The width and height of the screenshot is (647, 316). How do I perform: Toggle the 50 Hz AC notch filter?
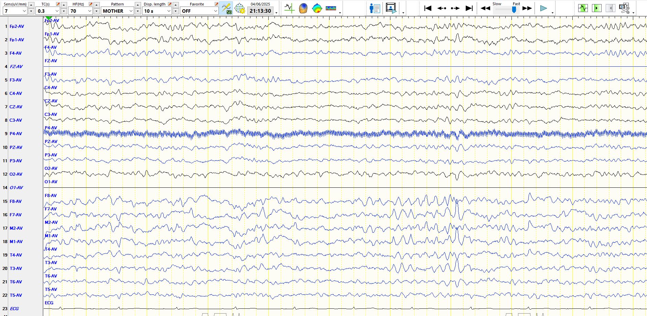227,8
